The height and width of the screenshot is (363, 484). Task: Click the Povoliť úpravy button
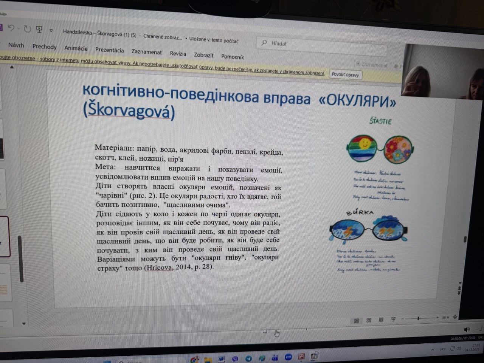345,74
